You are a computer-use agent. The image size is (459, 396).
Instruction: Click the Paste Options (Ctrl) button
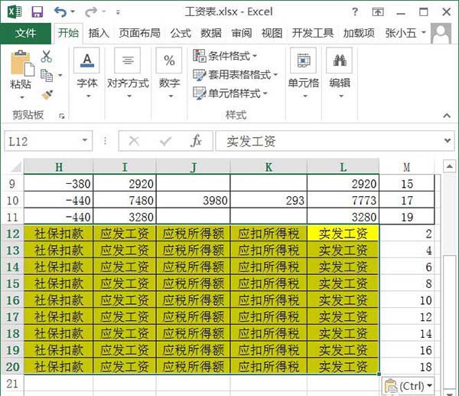[x=408, y=386]
